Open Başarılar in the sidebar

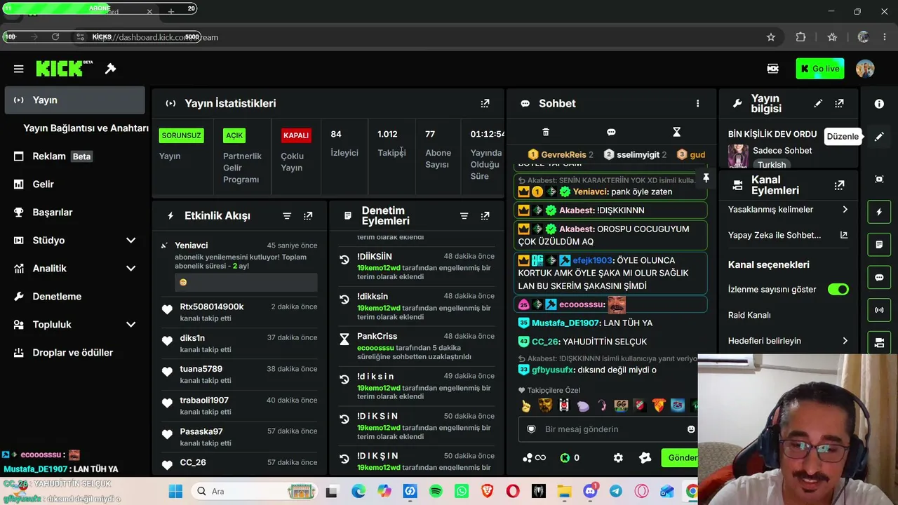74,213
